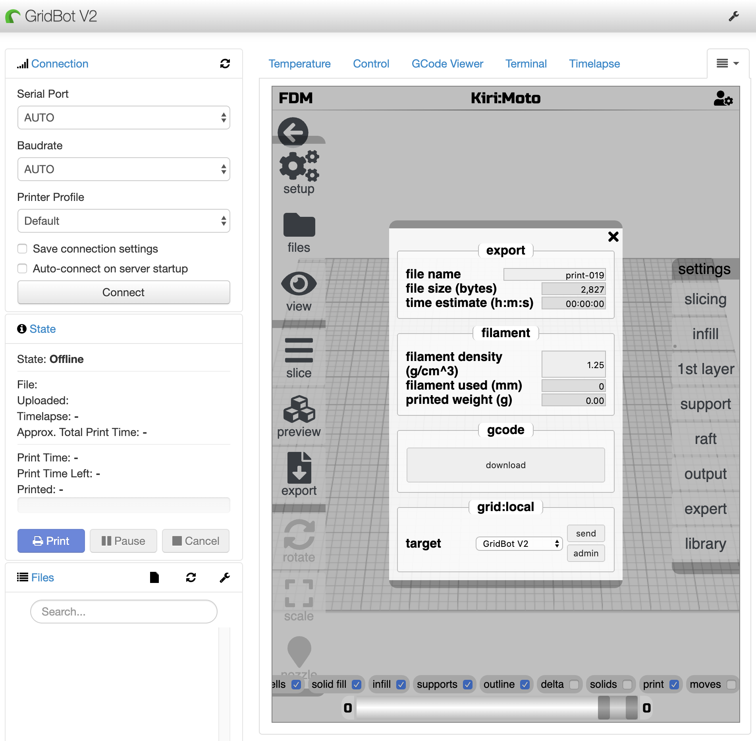Open the target GridBot V2 dropdown

pos(519,544)
